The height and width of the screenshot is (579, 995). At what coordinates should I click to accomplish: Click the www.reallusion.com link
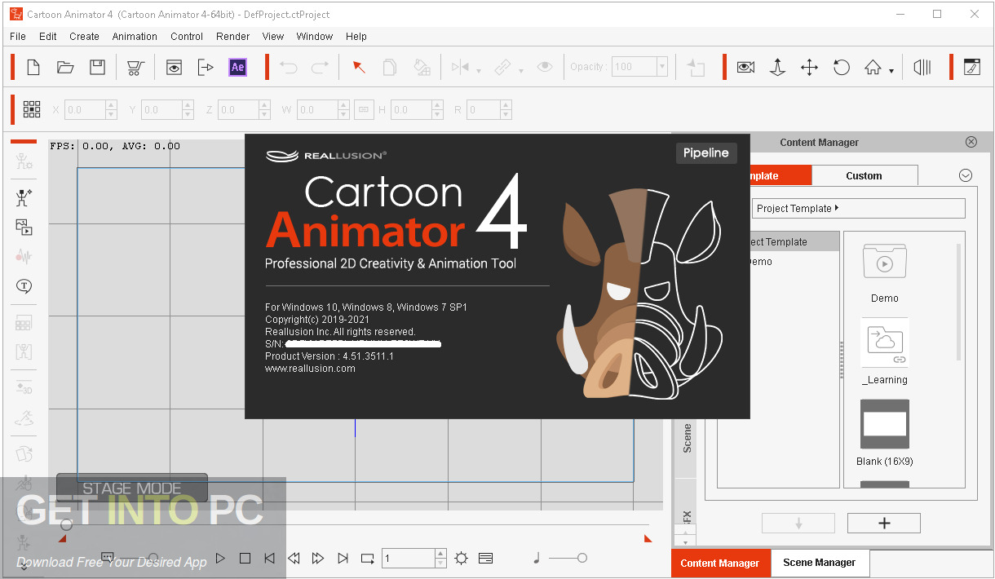[310, 369]
